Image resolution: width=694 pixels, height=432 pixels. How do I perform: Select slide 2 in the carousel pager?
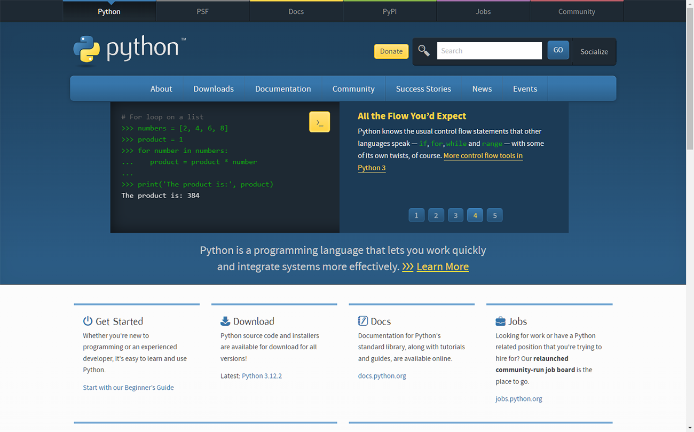[436, 215]
